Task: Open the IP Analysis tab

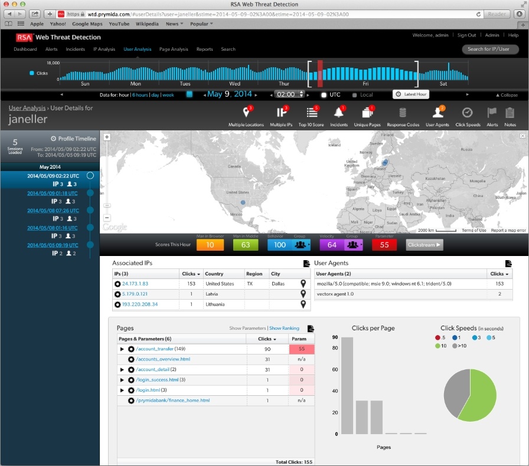Action: pyautogui.click(x=105, y=49)
